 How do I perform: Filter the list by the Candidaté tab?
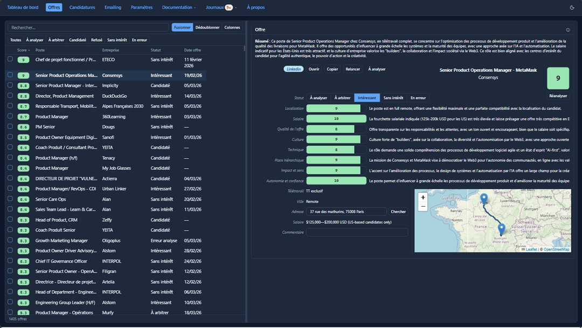[x=78, y=40]
